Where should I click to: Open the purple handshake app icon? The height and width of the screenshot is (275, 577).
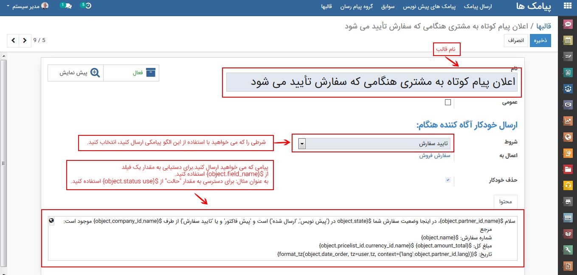(568, 105)
